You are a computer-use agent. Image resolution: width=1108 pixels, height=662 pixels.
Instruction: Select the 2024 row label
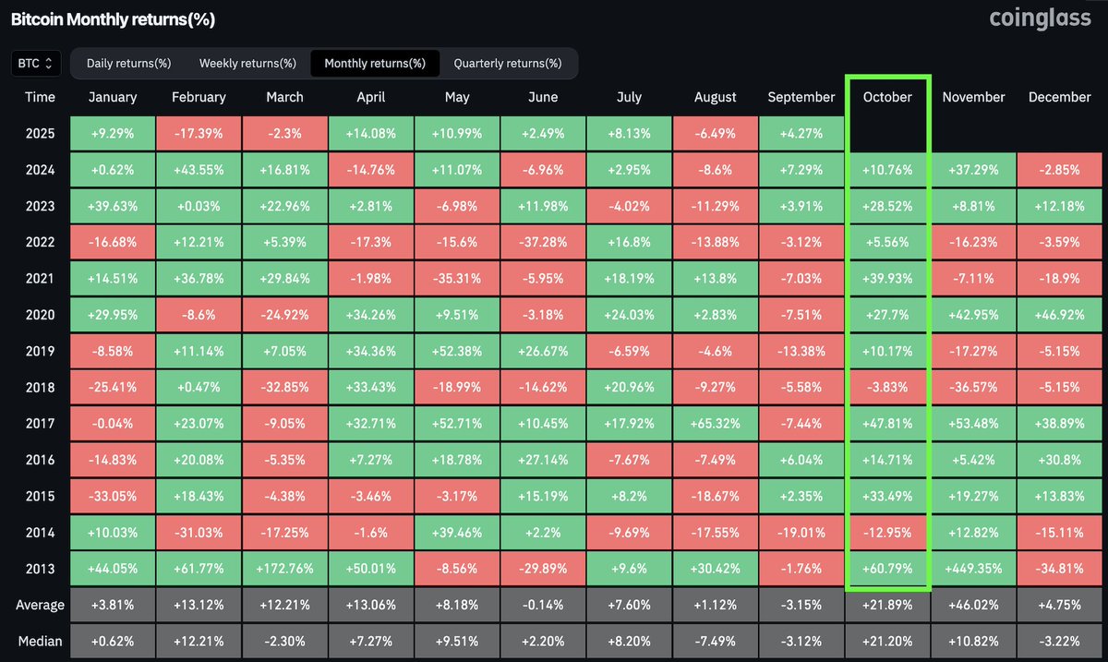pyautogui.click(x=40, y=170)
